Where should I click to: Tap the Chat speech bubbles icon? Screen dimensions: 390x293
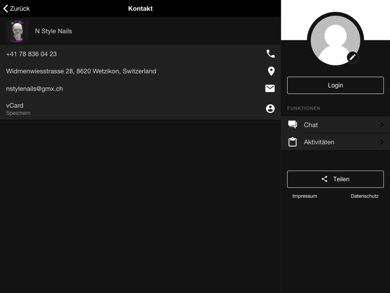click(292, 125)
